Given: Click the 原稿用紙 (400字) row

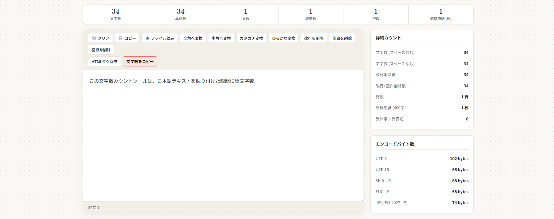Looking at the screenshot, I should (x=422, y=108).
